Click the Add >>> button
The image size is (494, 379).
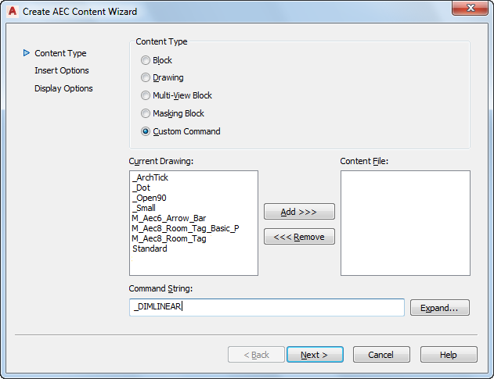click(x=299, y=211)
